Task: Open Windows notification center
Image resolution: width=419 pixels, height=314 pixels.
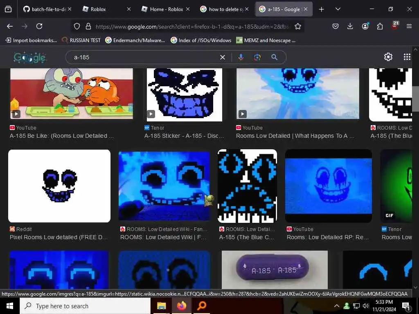Action: (406, 306)
